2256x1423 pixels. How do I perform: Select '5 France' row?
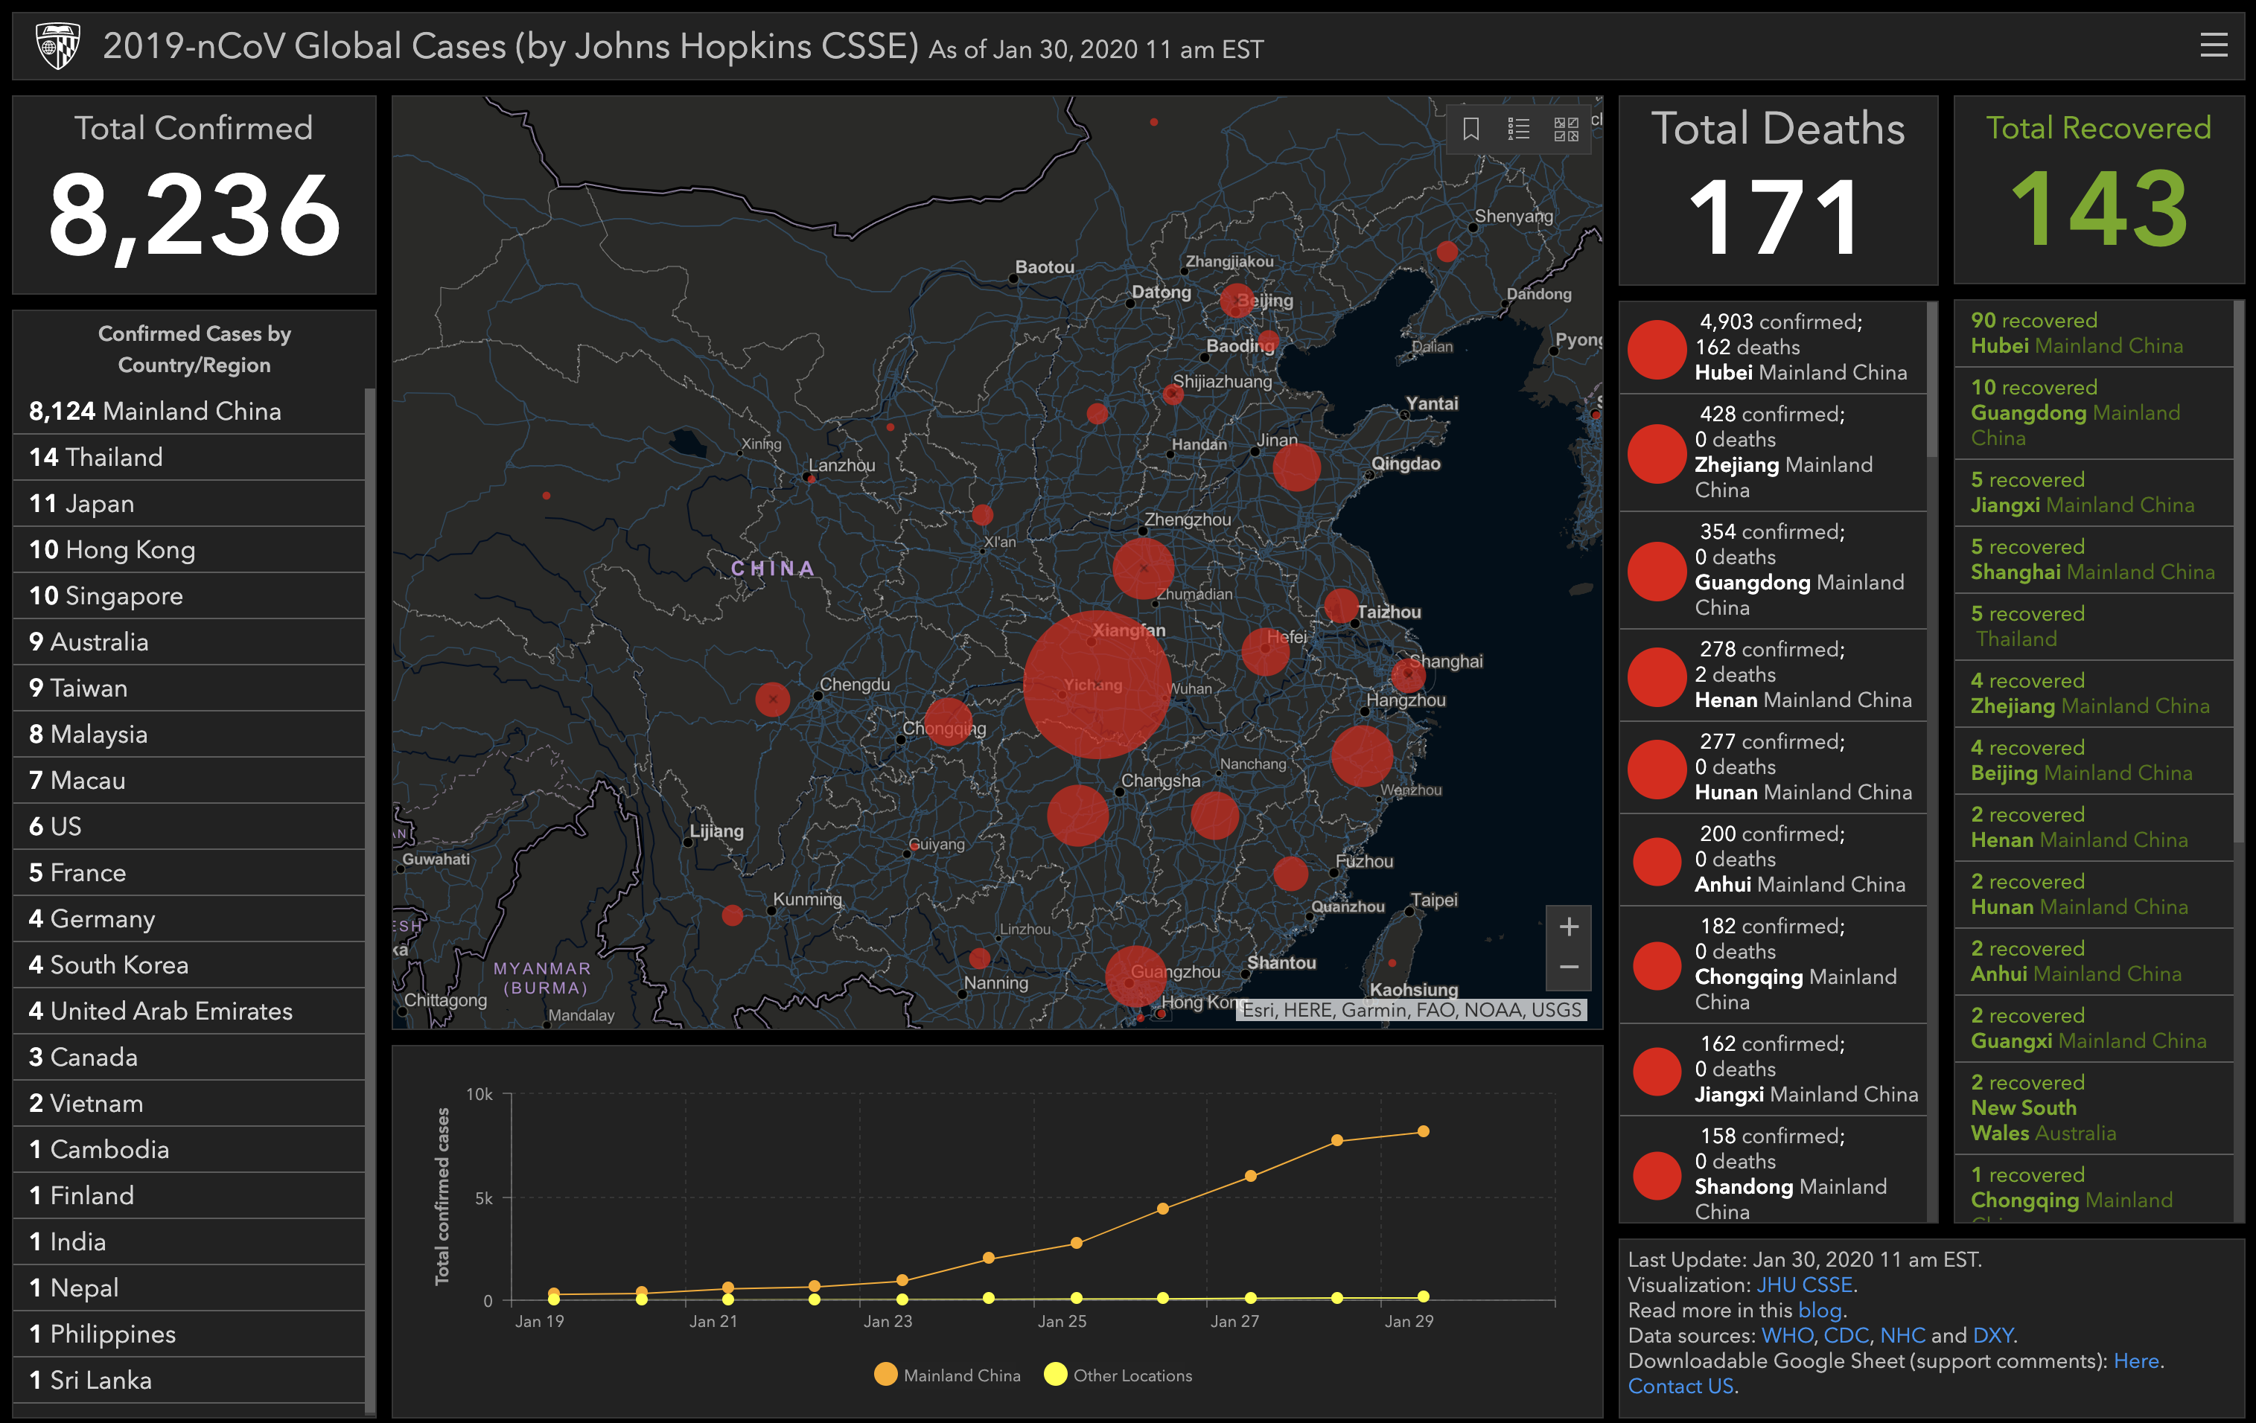(x=188, y=872)
